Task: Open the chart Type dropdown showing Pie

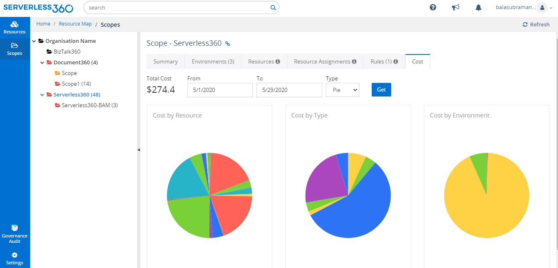Action: pyautogui.click(x=342, y=90)
